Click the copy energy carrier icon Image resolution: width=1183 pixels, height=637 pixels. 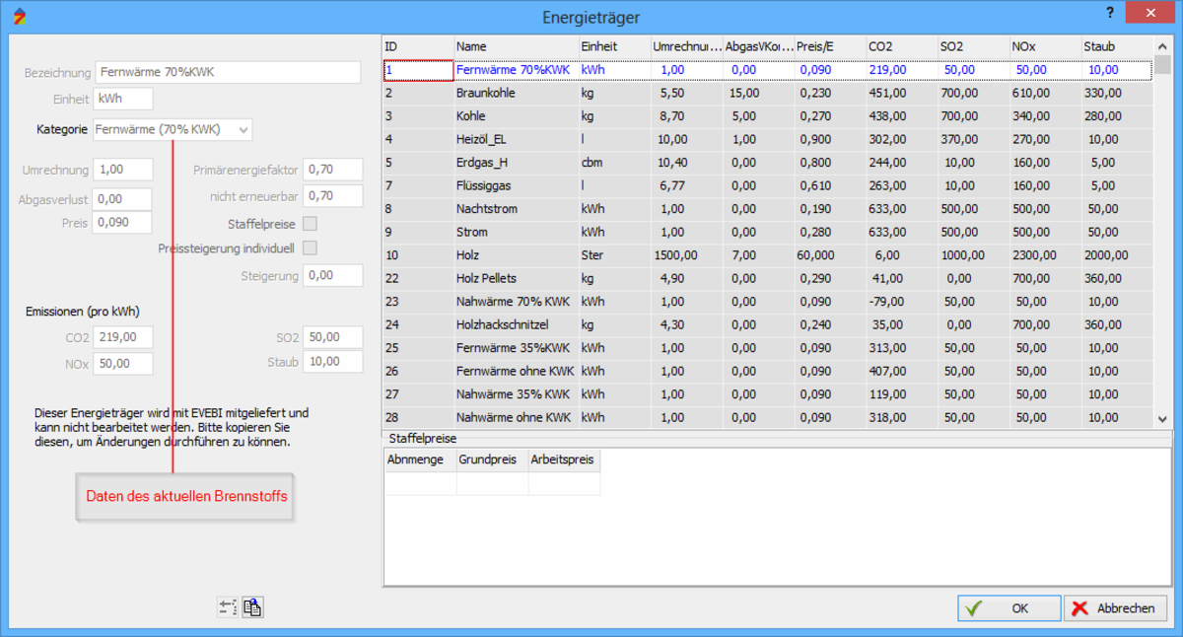252,607
